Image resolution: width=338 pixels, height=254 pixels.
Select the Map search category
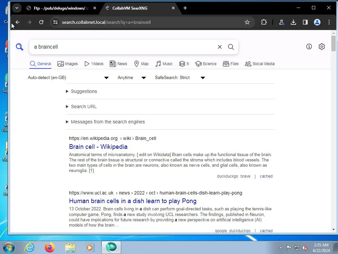click(141, 64)
